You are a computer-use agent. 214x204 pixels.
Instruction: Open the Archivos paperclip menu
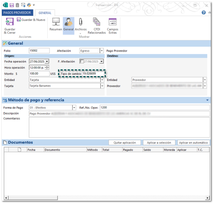(x=80, y=26)
